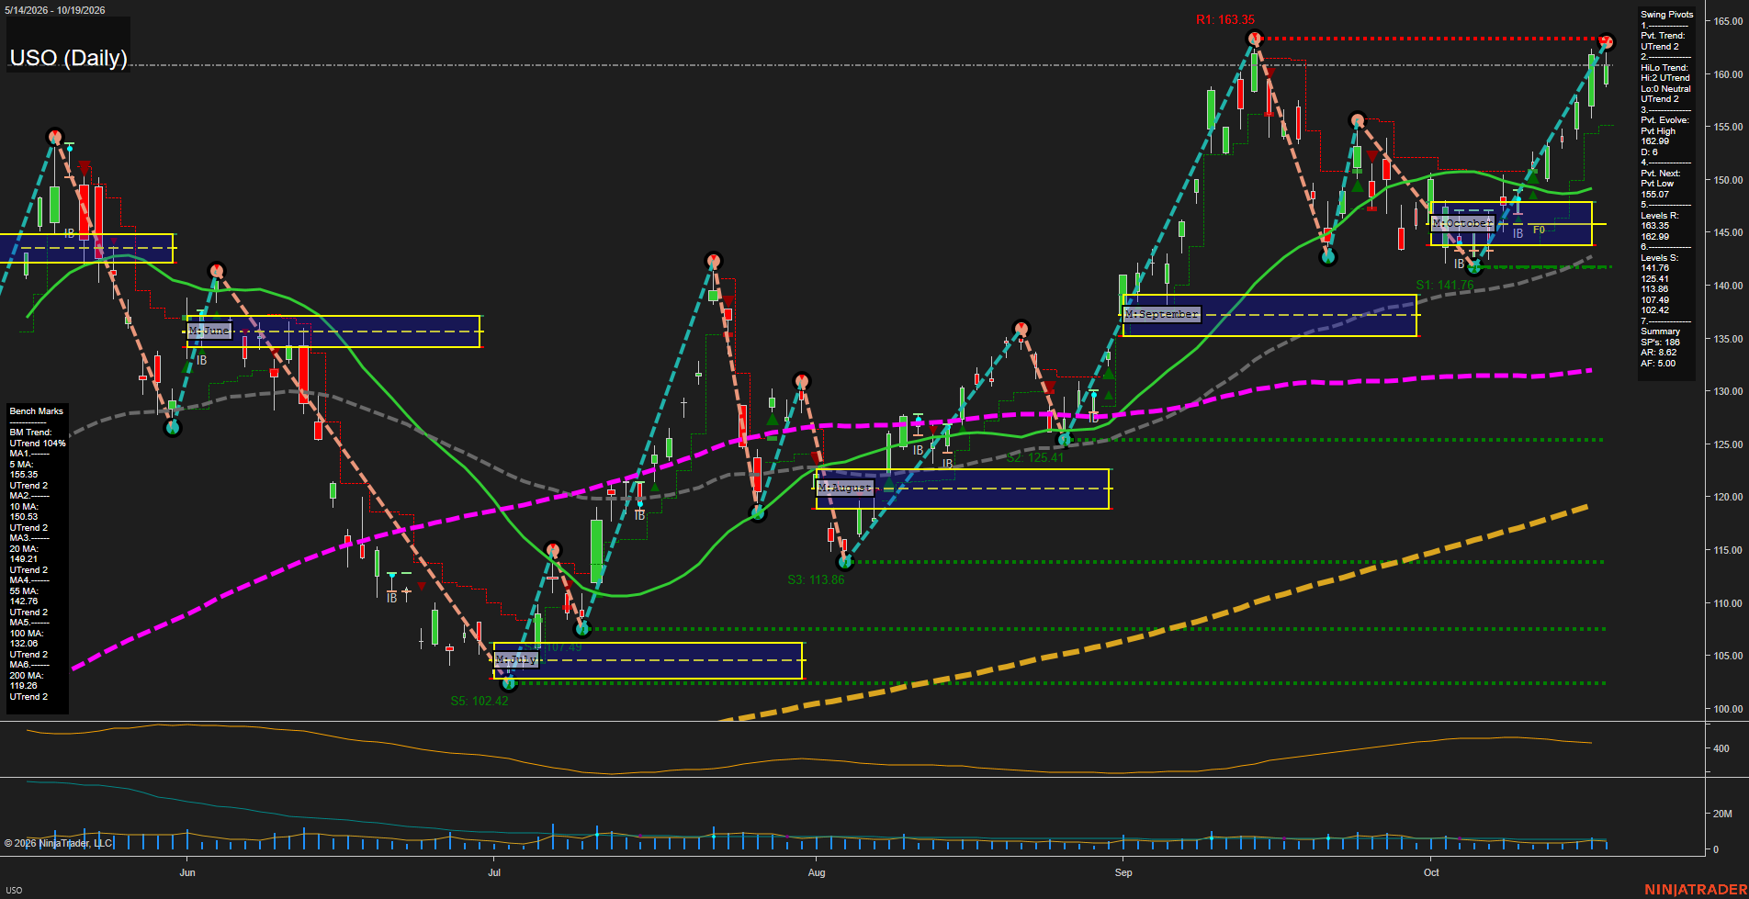
Task: Click the swing pivot low marker at S5
Action: click(509, 682)
